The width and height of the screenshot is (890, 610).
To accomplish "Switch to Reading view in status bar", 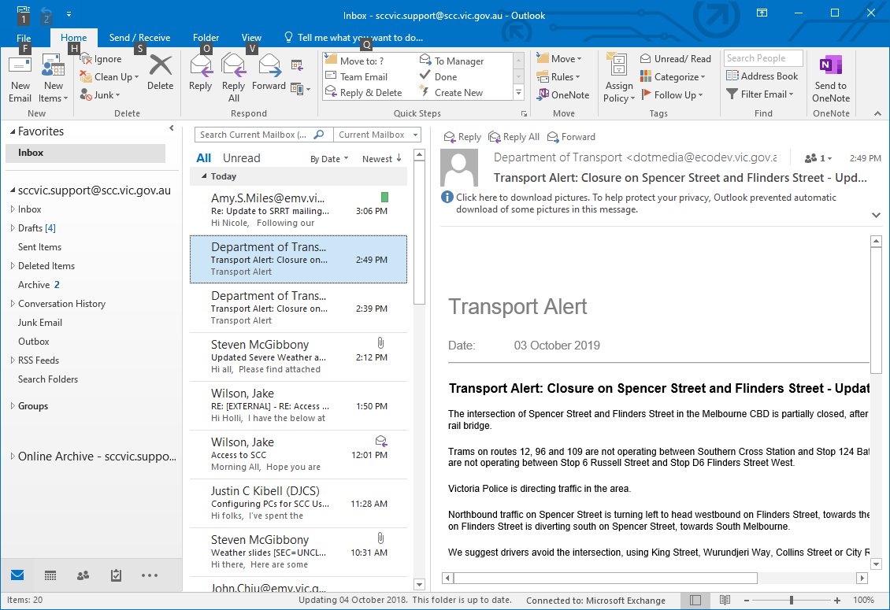I will coord(725,601).
